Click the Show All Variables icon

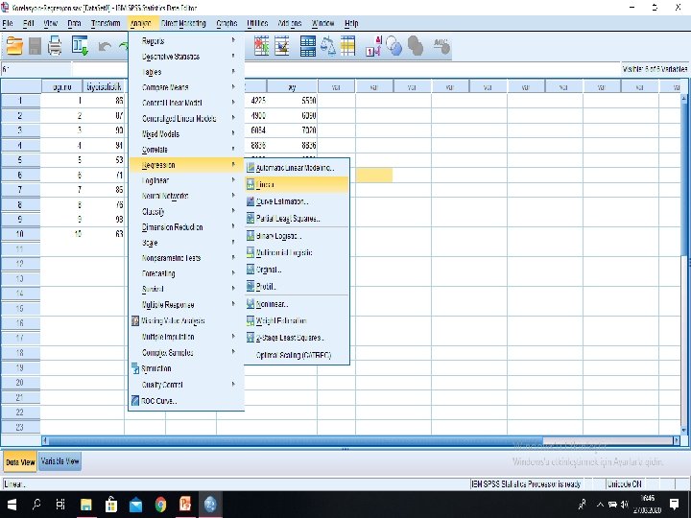click(416, 46)
